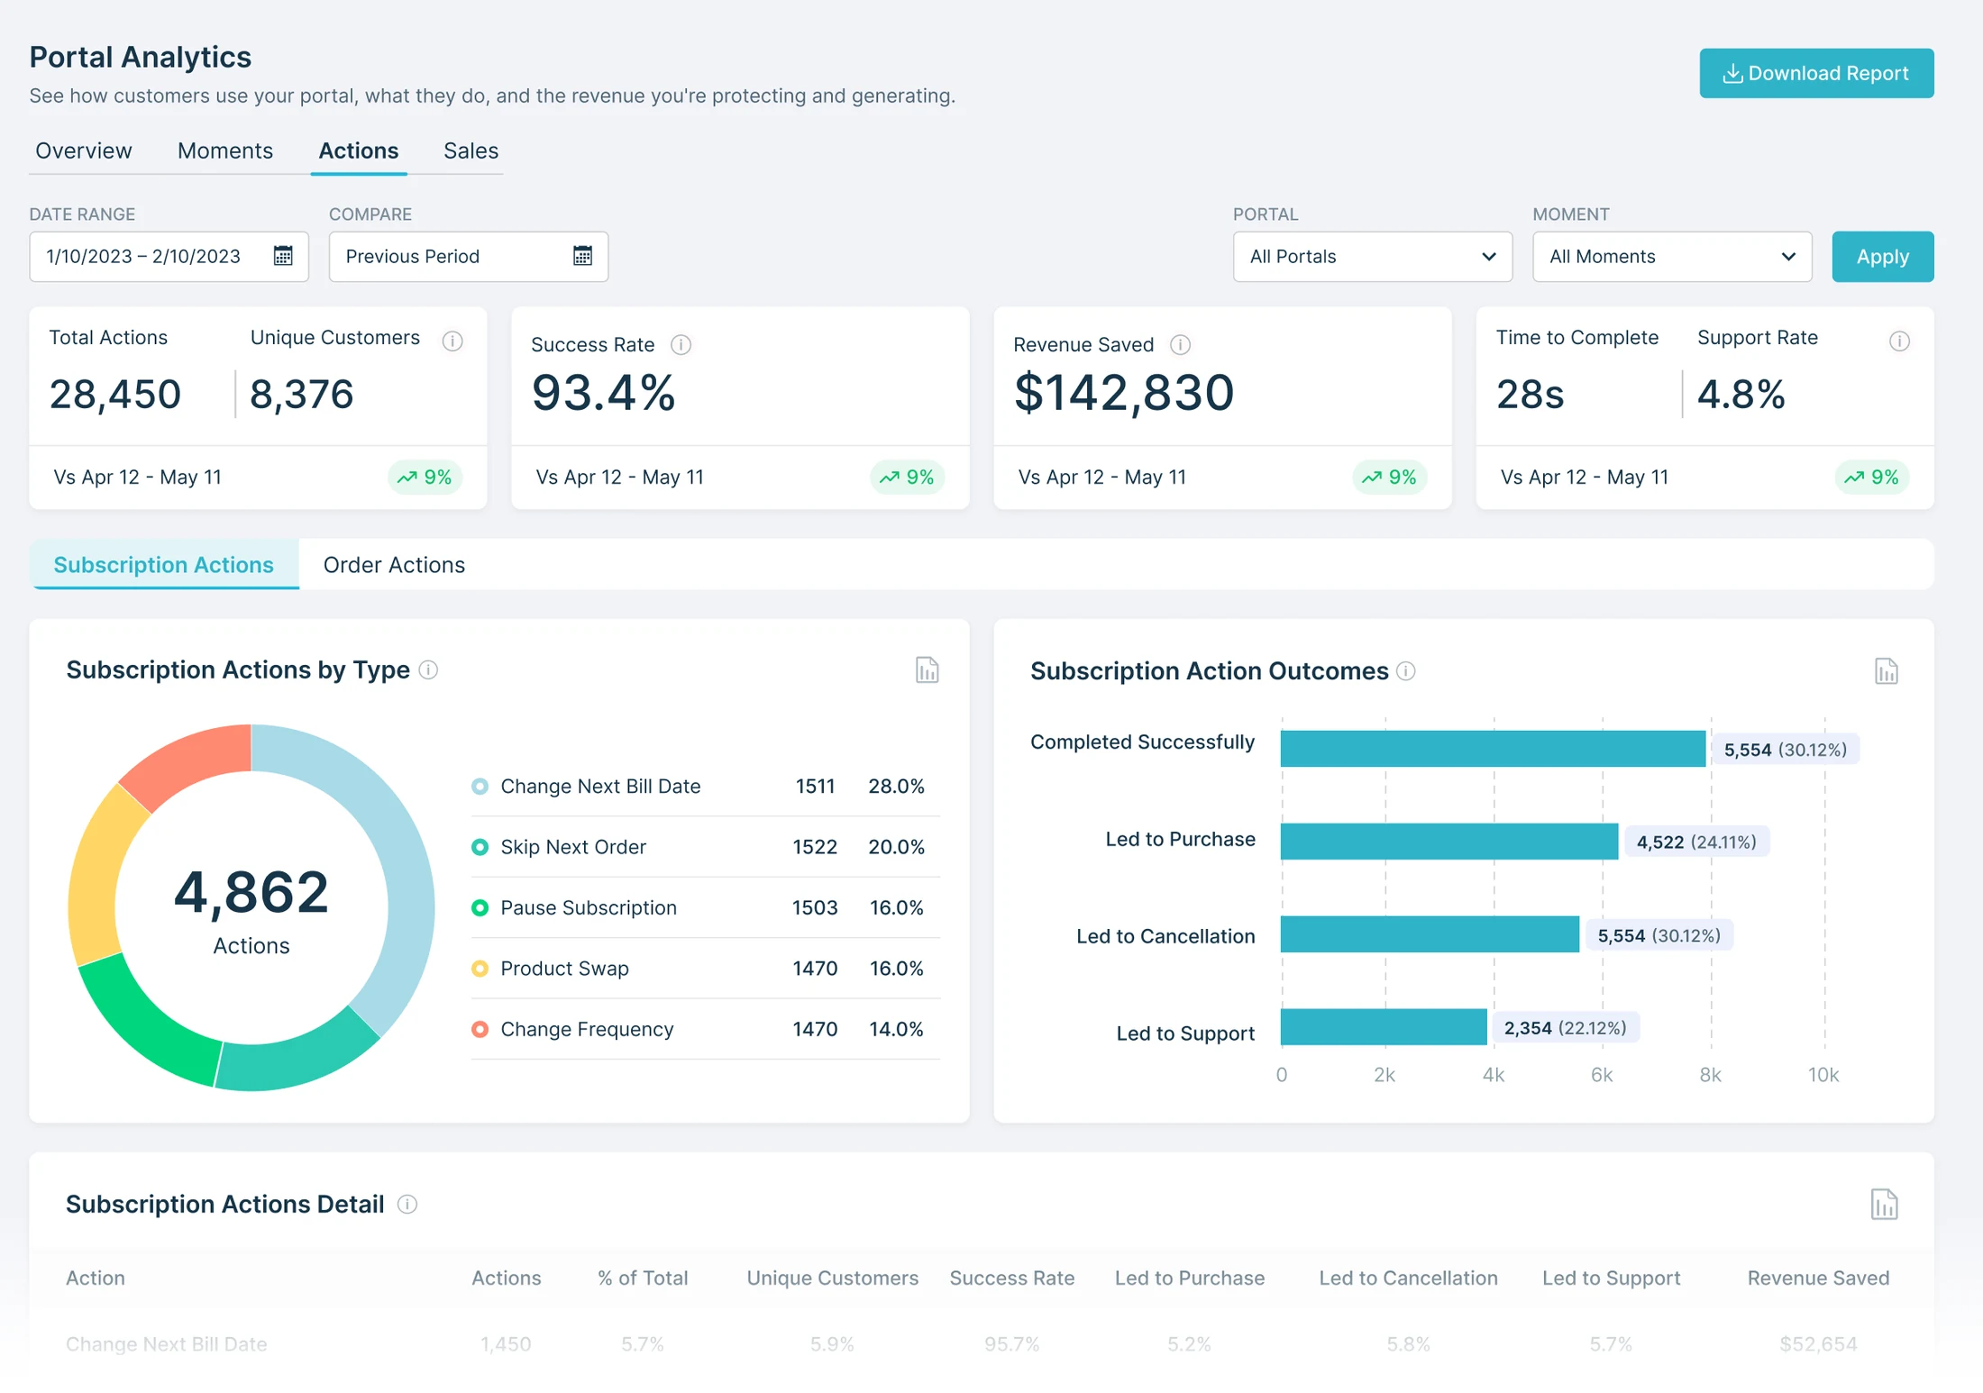Click Pause Subscription legend row

coord(705,906)
